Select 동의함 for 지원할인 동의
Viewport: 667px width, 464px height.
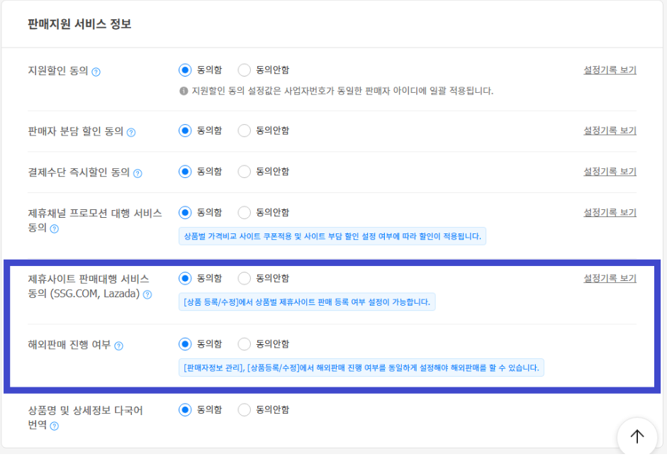tap(184, 70)
